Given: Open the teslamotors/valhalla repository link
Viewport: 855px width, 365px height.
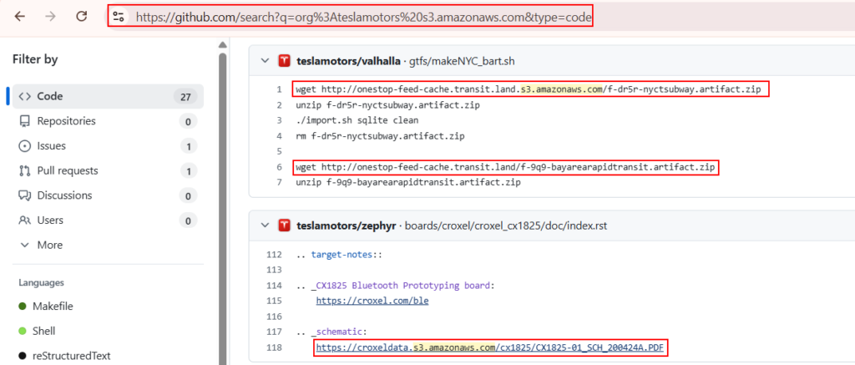Looking at the screenshot, I should click(349, 61).
